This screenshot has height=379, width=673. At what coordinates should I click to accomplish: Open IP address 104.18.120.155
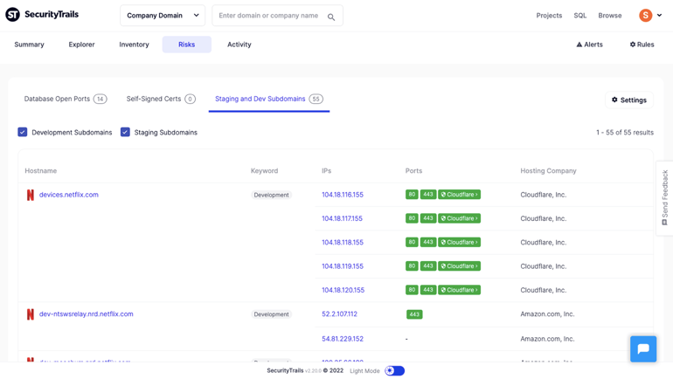pyautogui.click(x=343, y=290)
